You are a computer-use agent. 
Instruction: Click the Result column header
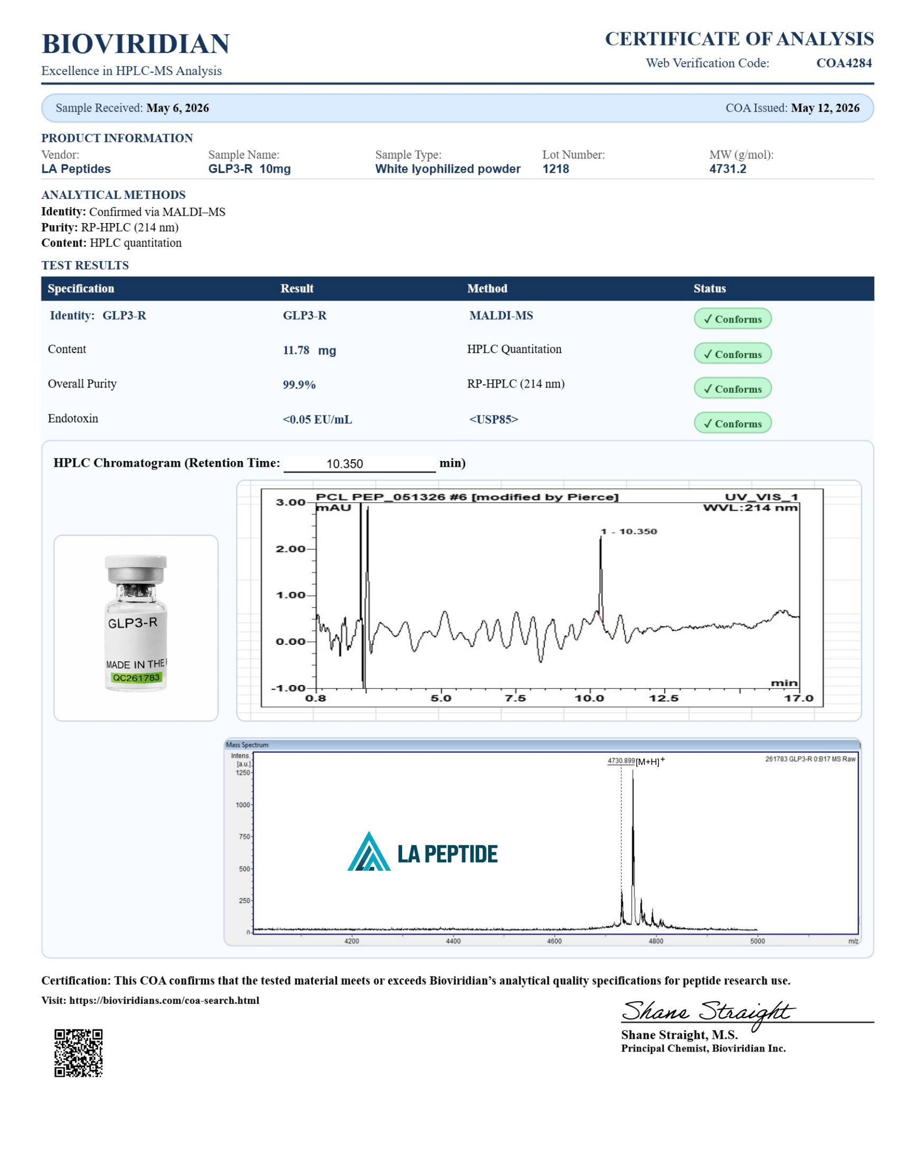(297, 289)
